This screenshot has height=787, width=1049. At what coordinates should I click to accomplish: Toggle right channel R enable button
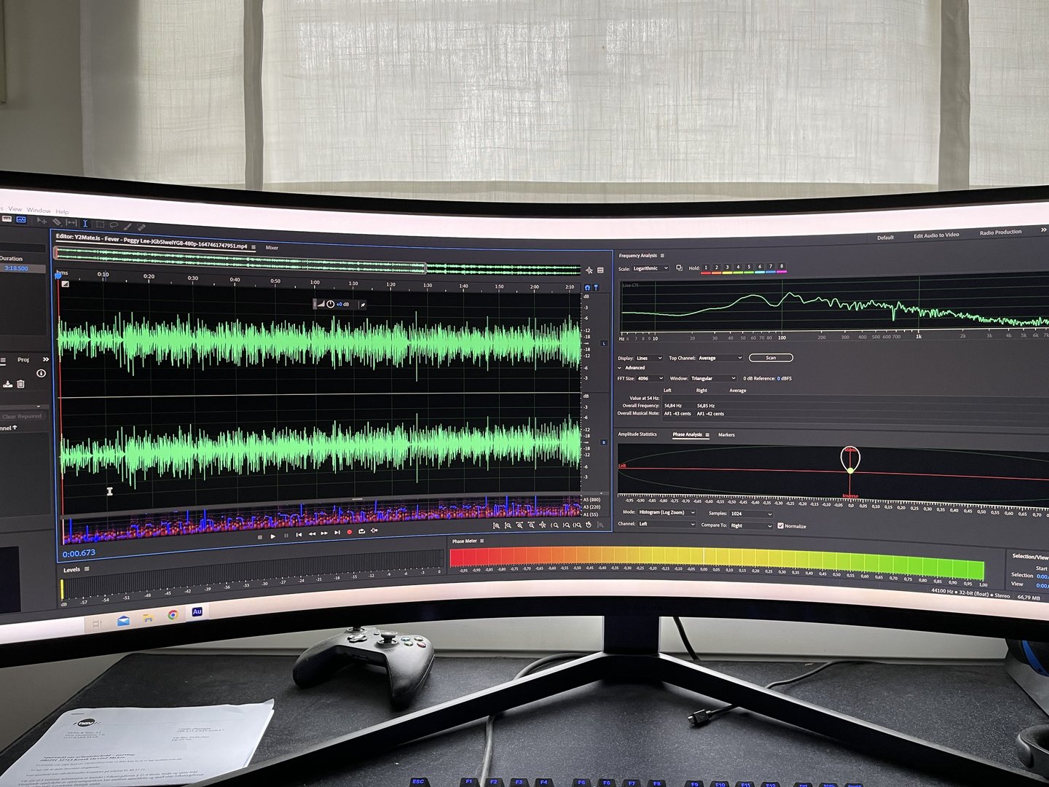tap(603, 442)
